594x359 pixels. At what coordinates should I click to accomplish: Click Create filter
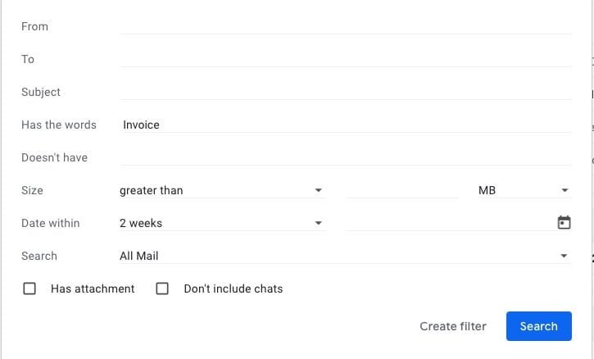point(453,326)
